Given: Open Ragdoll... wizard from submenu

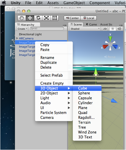Looking at the screenshot, I should [87, 117].
